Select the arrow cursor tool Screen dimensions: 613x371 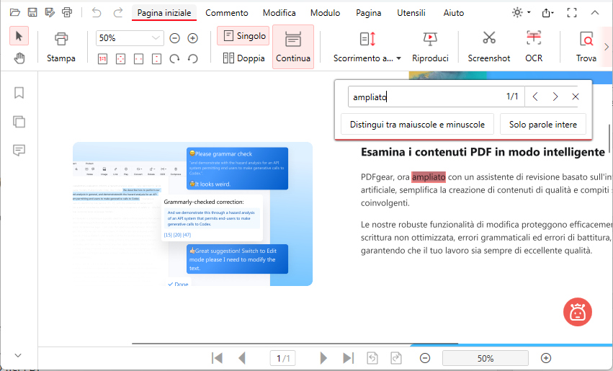pos(19,36)
